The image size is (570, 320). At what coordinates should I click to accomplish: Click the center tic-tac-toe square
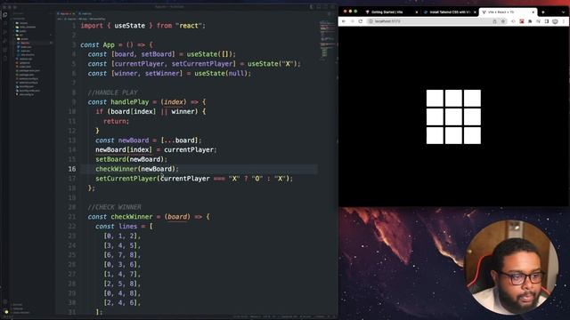(x=453, y=116)
